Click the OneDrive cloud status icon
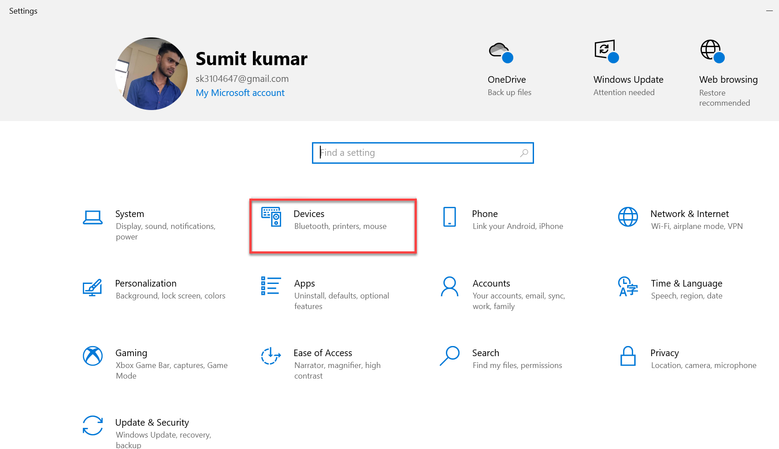This screenshot has width=779, height=449. click(x=501, y=52)
